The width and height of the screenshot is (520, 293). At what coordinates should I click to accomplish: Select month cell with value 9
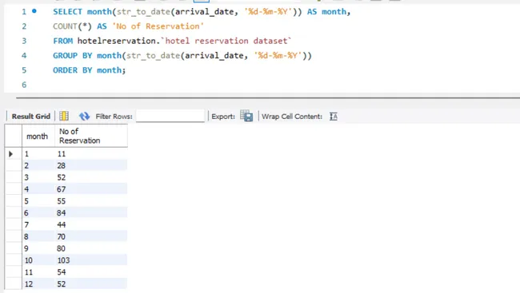click(38, 248)
